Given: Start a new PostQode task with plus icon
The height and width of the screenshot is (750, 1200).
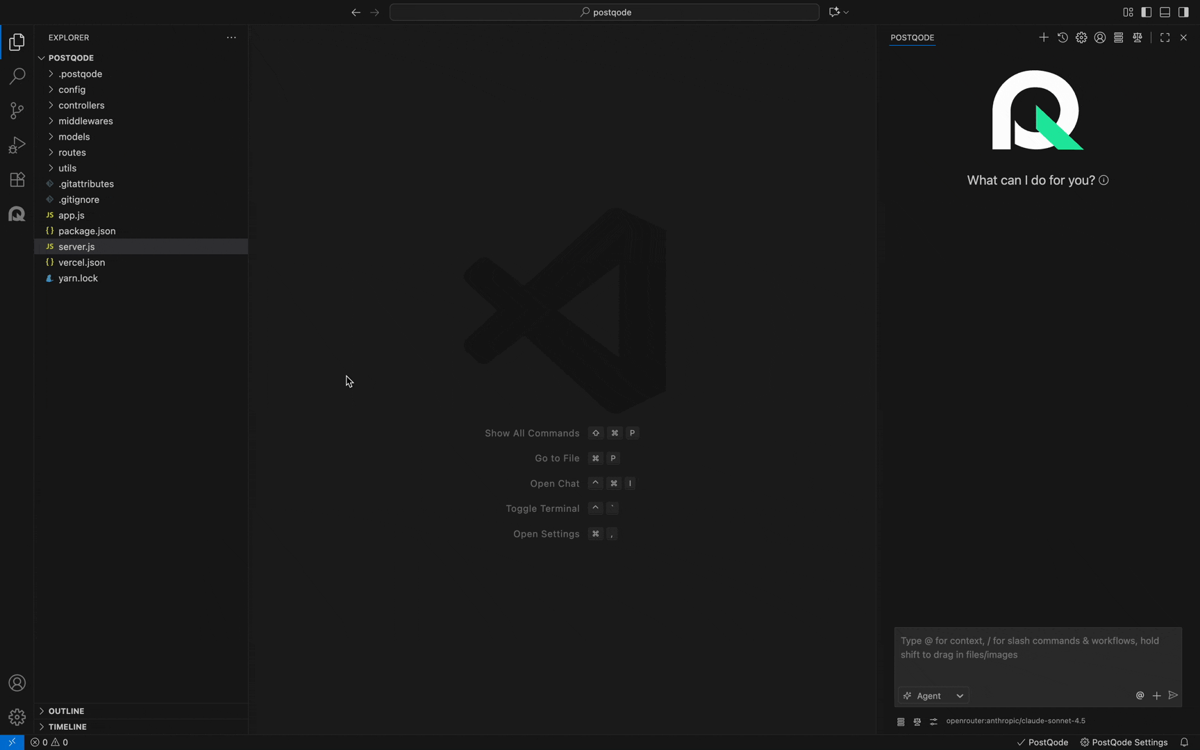Looking at the screenshot, I should tap(1043, 37).
